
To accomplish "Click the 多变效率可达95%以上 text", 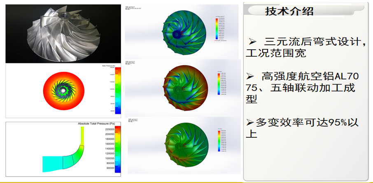I will (x=306, y=122).
